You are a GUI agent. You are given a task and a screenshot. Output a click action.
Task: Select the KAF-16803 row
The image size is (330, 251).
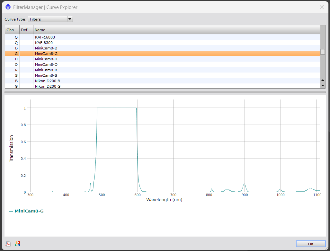pyautogui.click(x=163, y=37)
